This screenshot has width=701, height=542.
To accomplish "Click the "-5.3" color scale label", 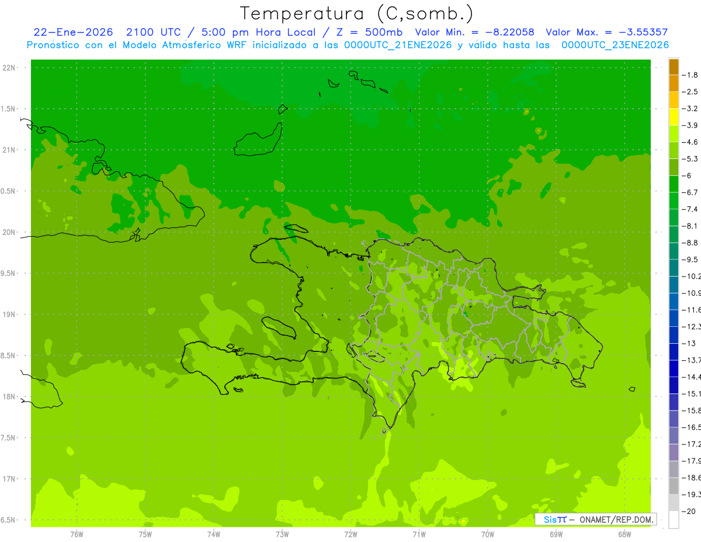I will pyautogui.click(x=690, y=159).
